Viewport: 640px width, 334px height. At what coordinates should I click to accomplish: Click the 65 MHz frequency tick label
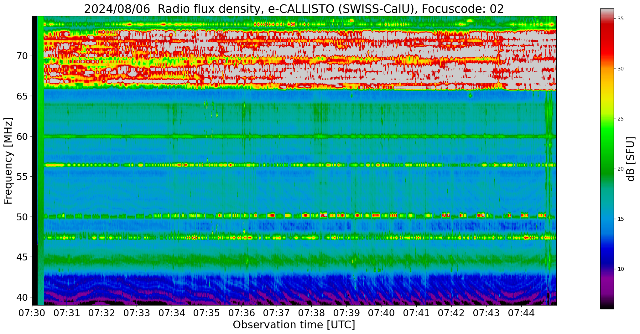click(22, 96)
